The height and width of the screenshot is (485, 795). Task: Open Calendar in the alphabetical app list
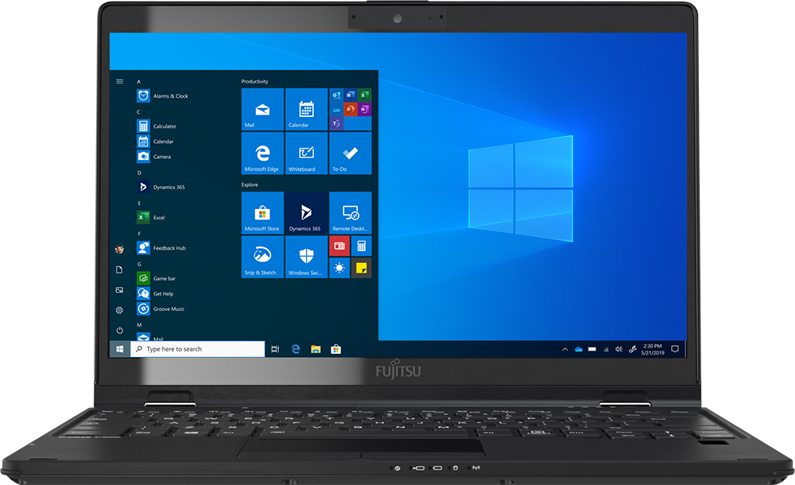coord(155,141)
